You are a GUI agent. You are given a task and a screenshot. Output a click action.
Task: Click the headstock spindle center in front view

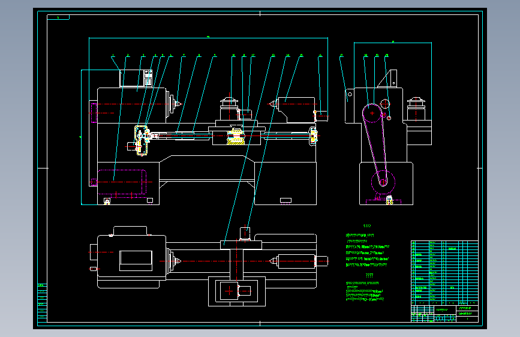[178, 104]
